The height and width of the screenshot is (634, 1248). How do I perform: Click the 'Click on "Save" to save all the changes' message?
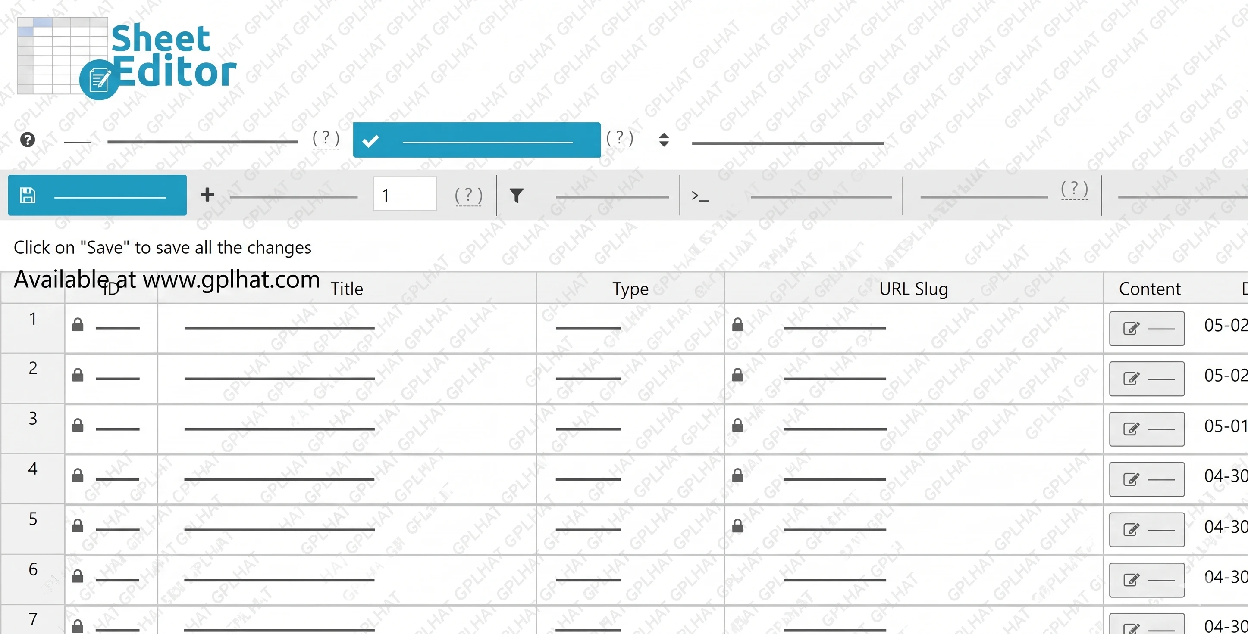(162, 247)
